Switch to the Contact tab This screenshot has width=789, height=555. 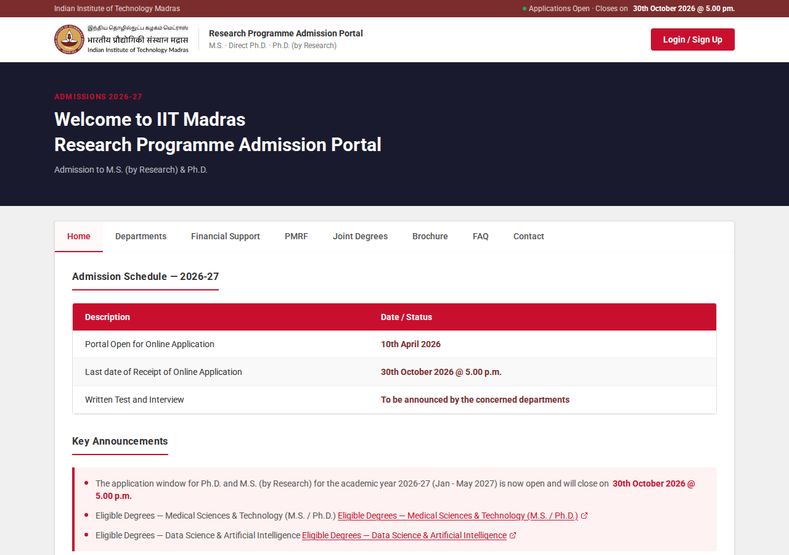(529, 236)
